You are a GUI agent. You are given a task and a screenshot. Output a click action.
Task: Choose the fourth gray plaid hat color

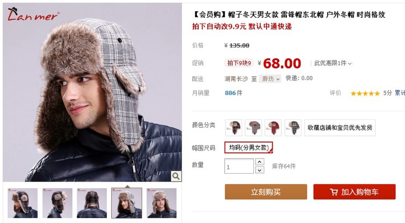[x=293, y=128]
